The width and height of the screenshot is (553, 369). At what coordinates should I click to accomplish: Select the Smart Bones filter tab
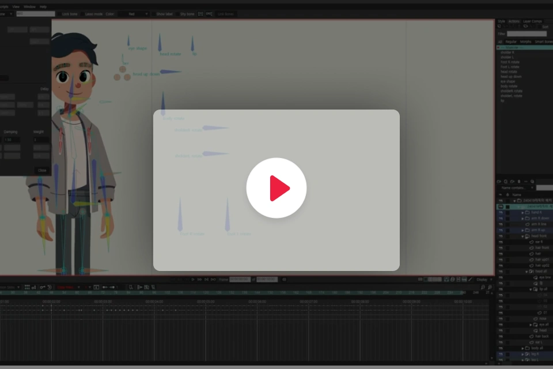click(x=544, y=42)
